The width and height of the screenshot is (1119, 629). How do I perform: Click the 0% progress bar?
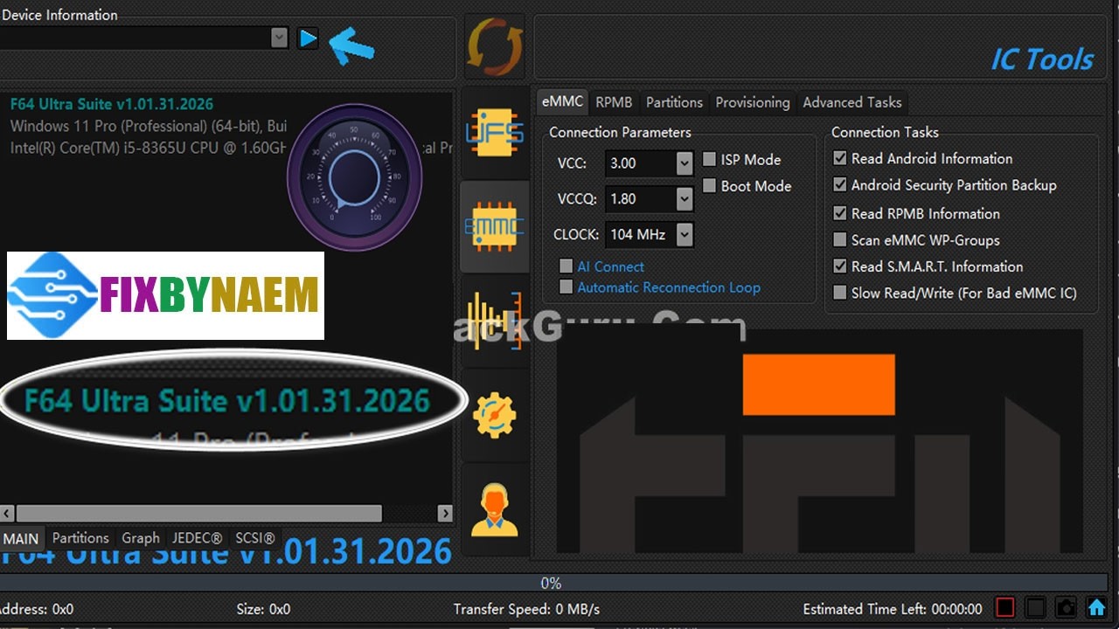pos(554,583)
